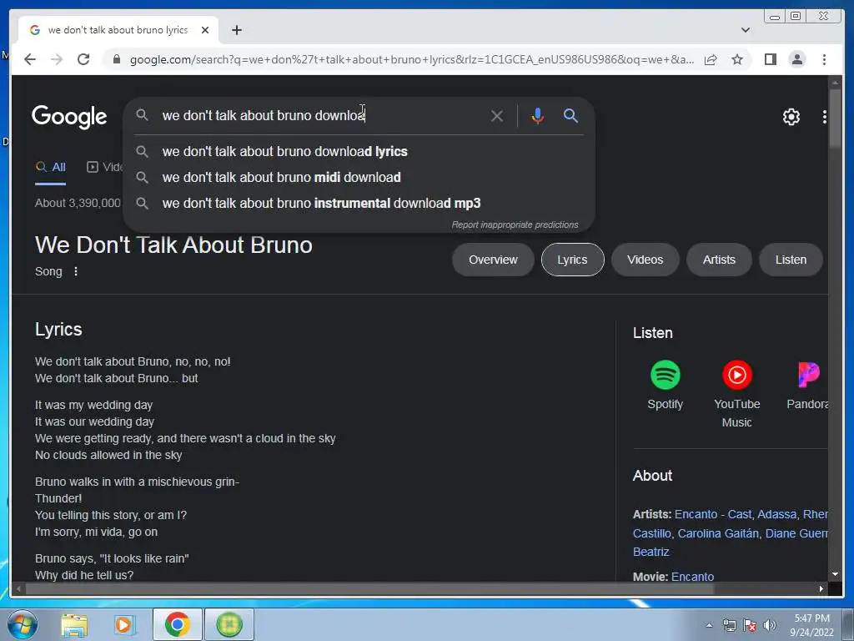The image size is (854, 641).
Task: Open the Windows Start menu
Action: 21,624
